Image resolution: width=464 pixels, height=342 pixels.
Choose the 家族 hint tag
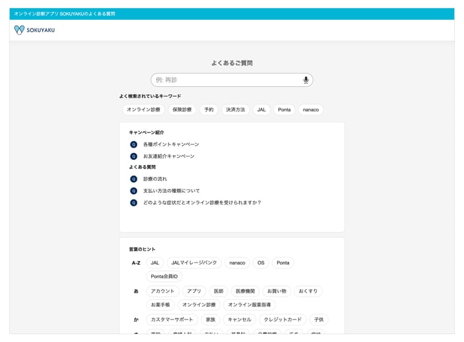coord(210,319)
